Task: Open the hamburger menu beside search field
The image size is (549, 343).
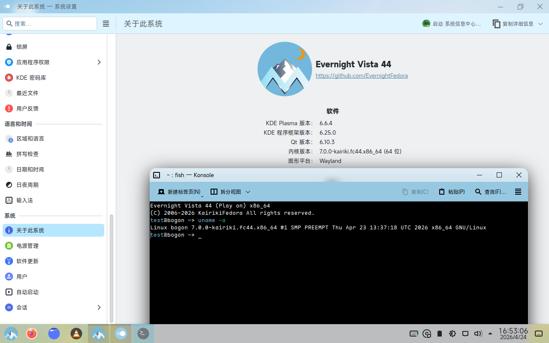Action: (x=106, y=24)
